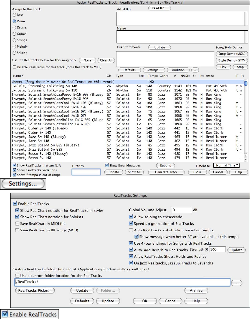This screenshot has width=250, height=319.
Task: Open the Timebase Normal Time dropdown
Action: click(226, 165)
